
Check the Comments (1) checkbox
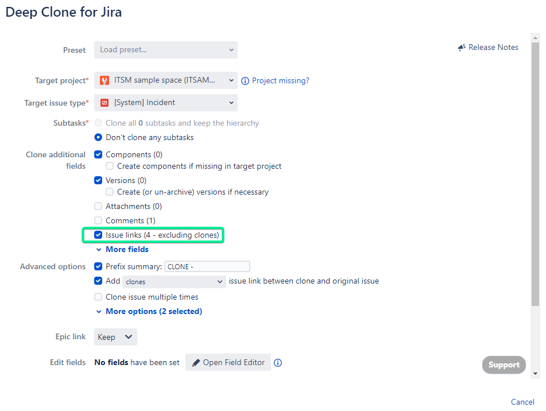click(x=98, y=220)
